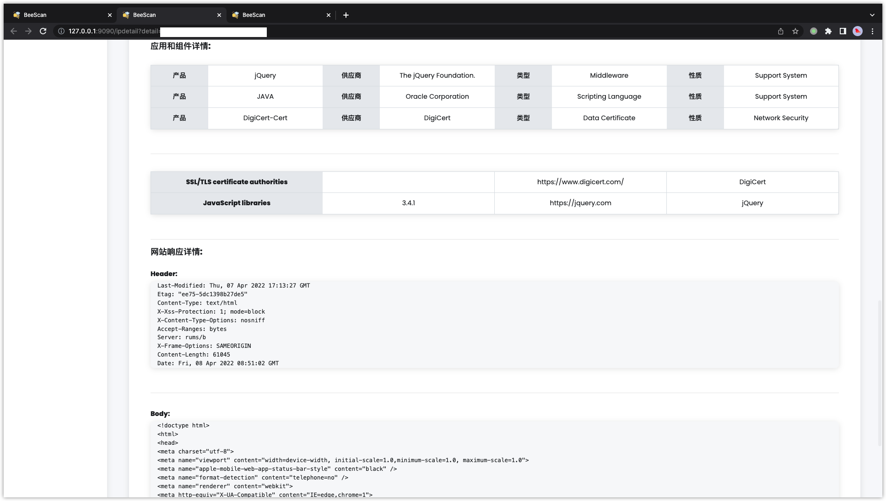Open the extensions puzzle icon
This screenshot has height=501, width=886.
[828, 31]
